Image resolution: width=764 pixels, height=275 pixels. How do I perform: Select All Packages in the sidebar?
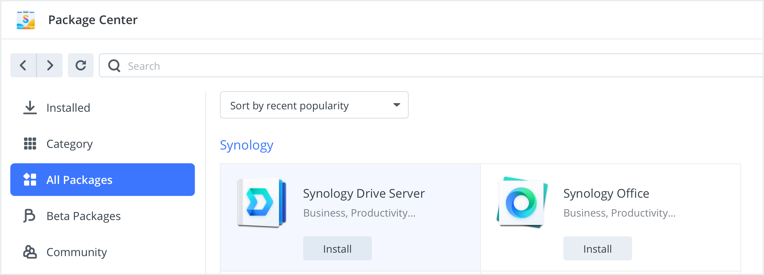coord(102,180)
